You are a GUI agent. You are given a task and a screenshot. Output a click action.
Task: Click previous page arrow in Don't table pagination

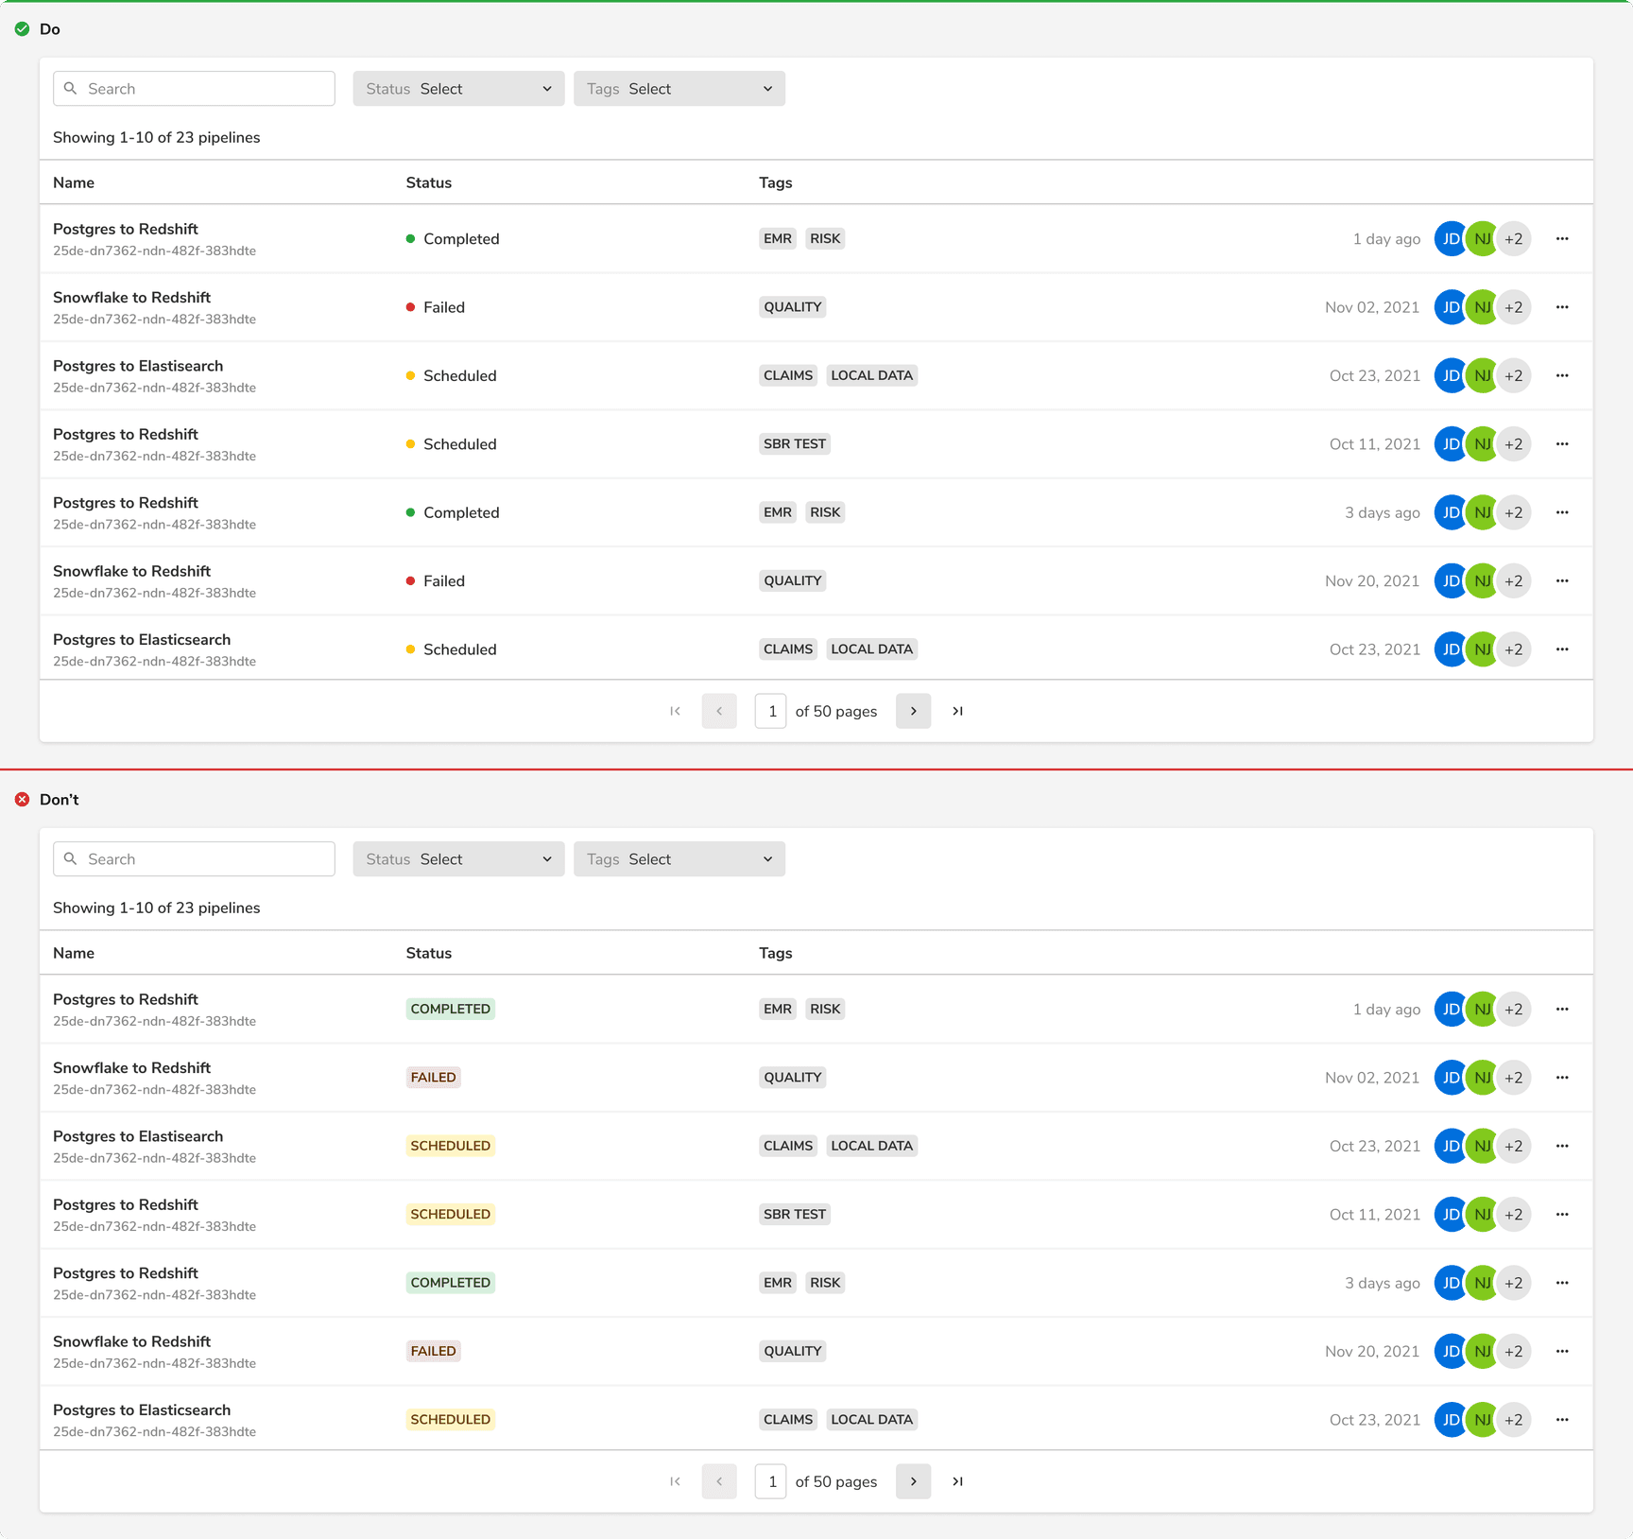(x=719, y=1481)
